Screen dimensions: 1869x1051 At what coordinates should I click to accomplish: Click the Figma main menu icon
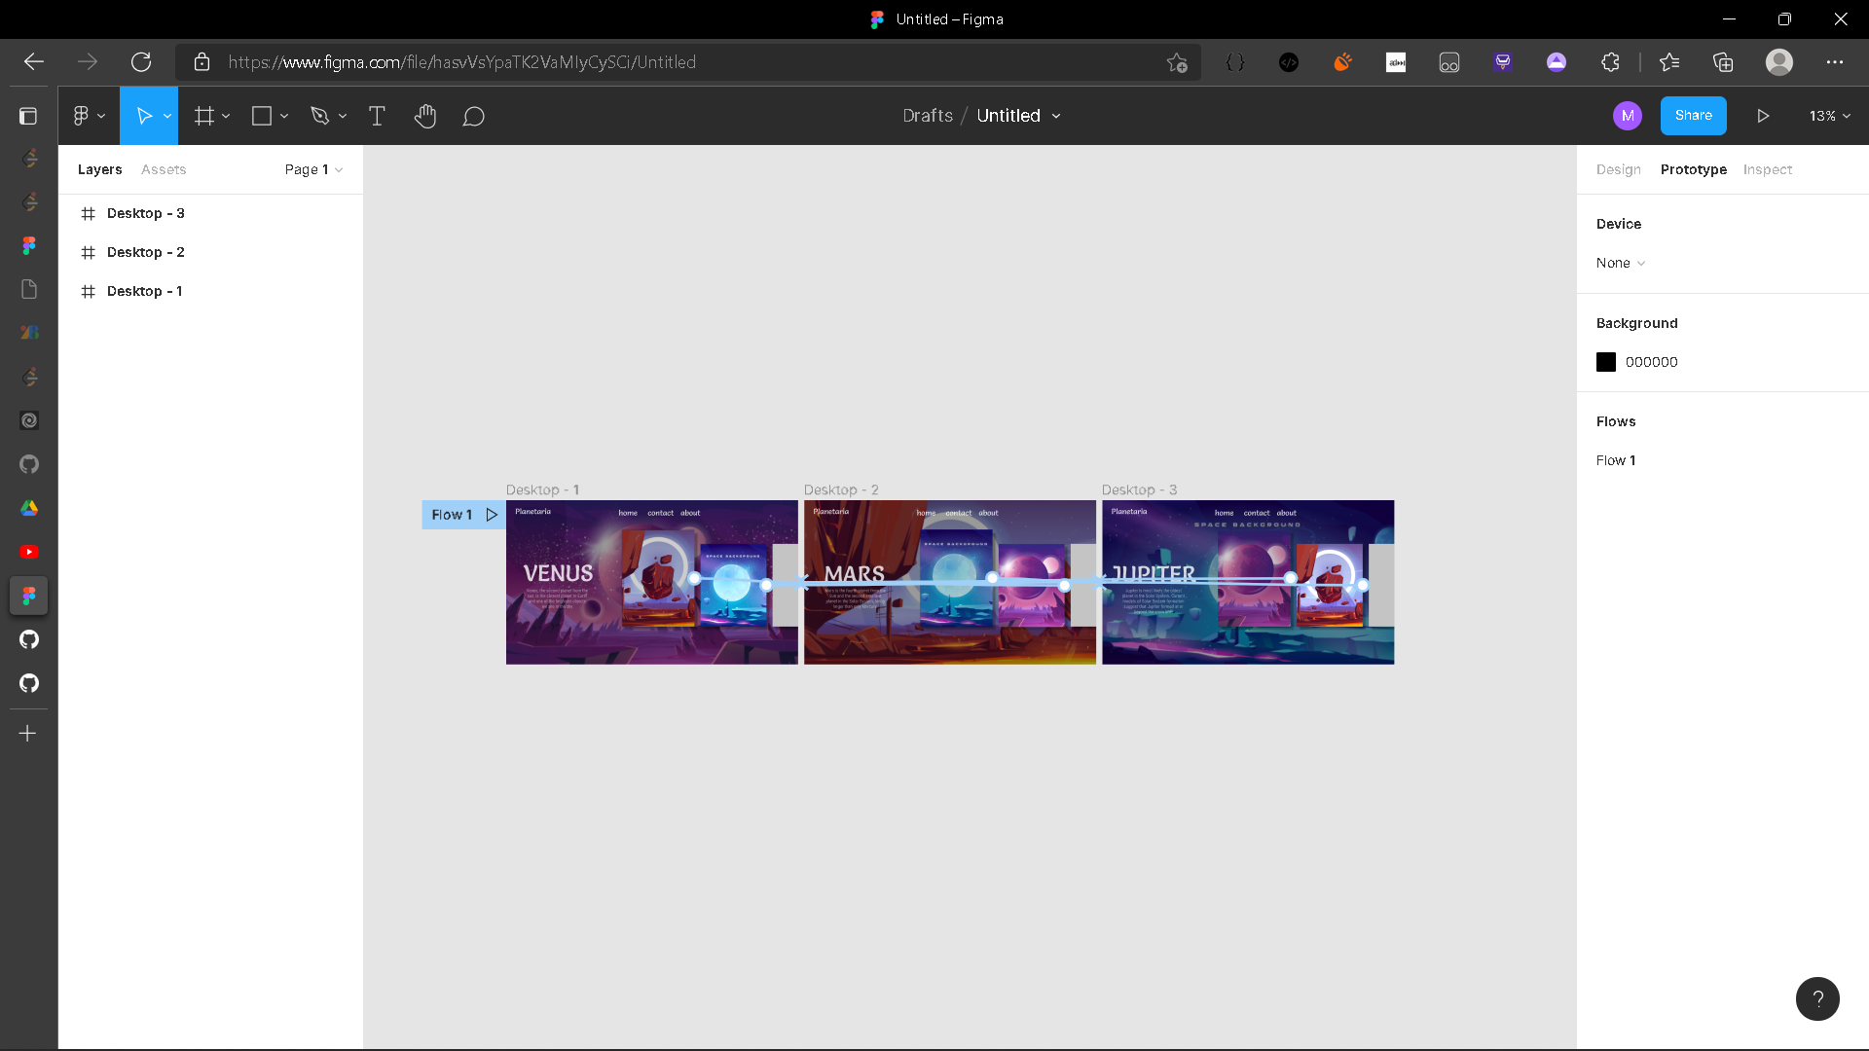click(x=83, y=115)
